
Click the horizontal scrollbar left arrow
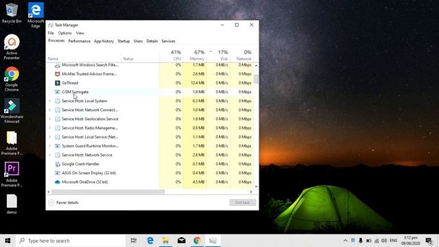49,192
